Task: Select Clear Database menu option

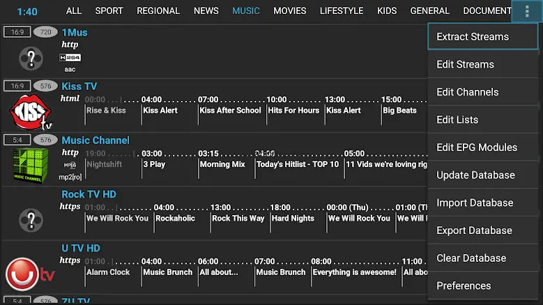Action: [x=471, y=258]
